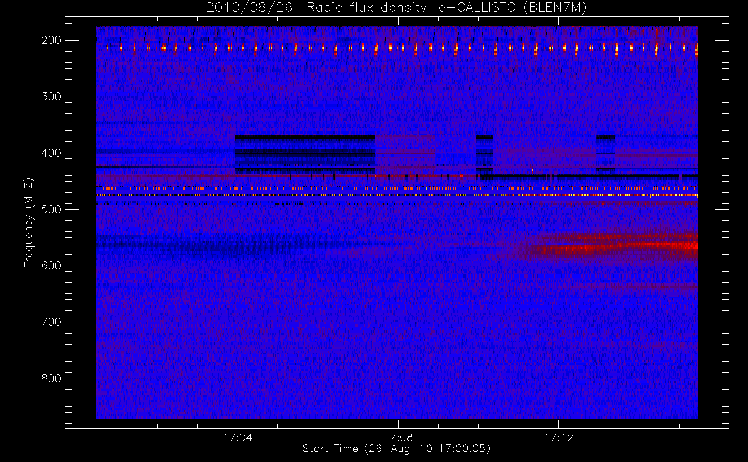Click the 500 frequency tick label
This screenshot has width=748, height=462.
(51, 209)
